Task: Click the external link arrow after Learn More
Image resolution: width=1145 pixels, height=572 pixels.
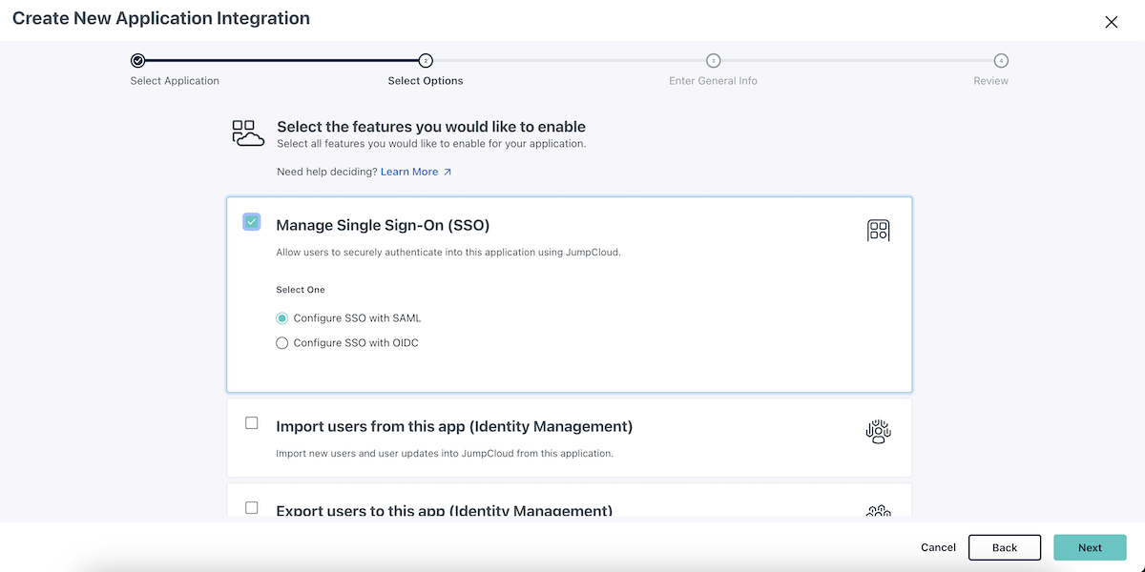Action: tap(448, 173)
